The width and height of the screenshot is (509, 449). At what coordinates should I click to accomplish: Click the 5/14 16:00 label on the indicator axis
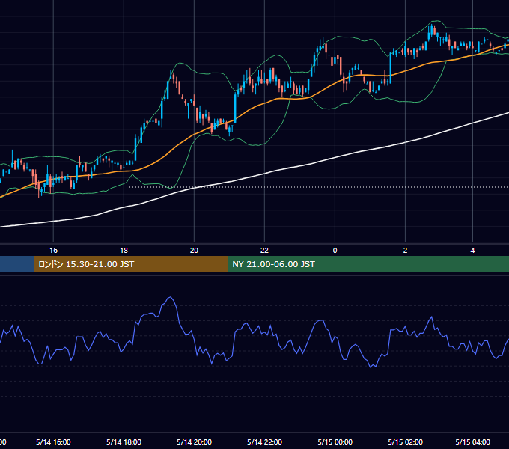(54, 442)
